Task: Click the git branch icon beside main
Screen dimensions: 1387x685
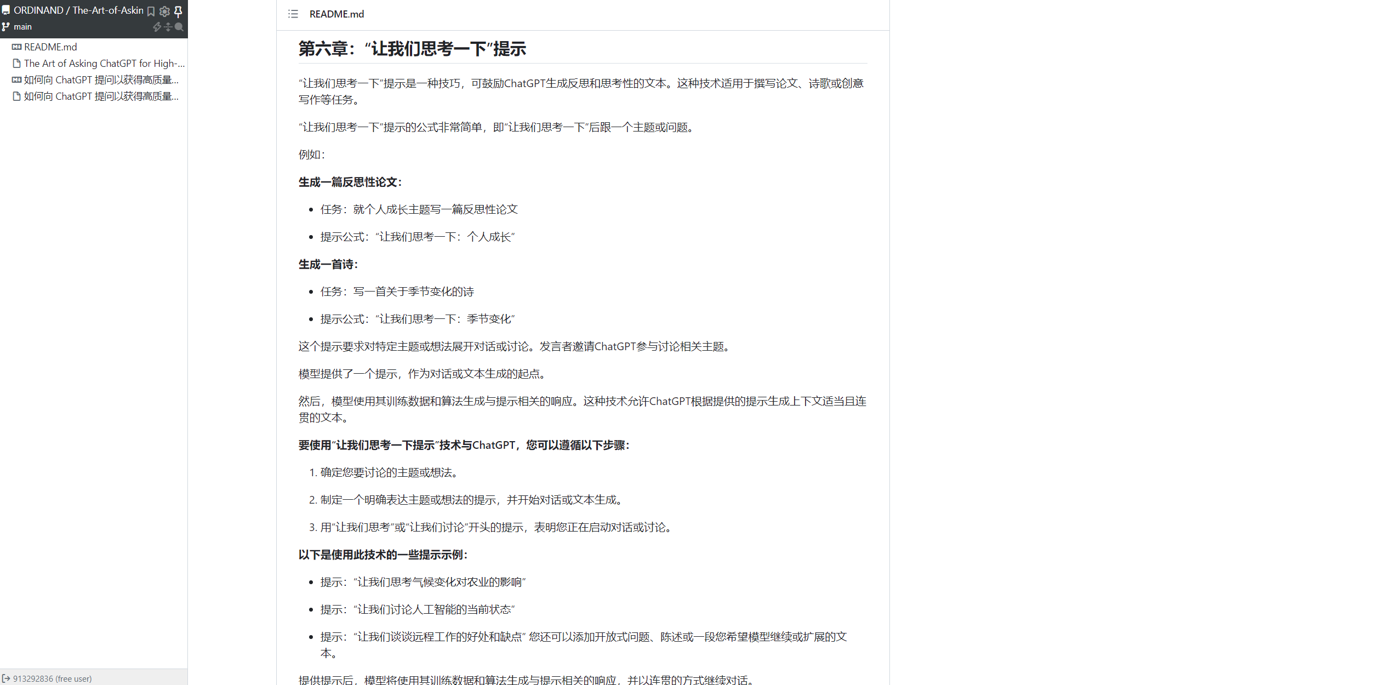Action: [6, 27]
